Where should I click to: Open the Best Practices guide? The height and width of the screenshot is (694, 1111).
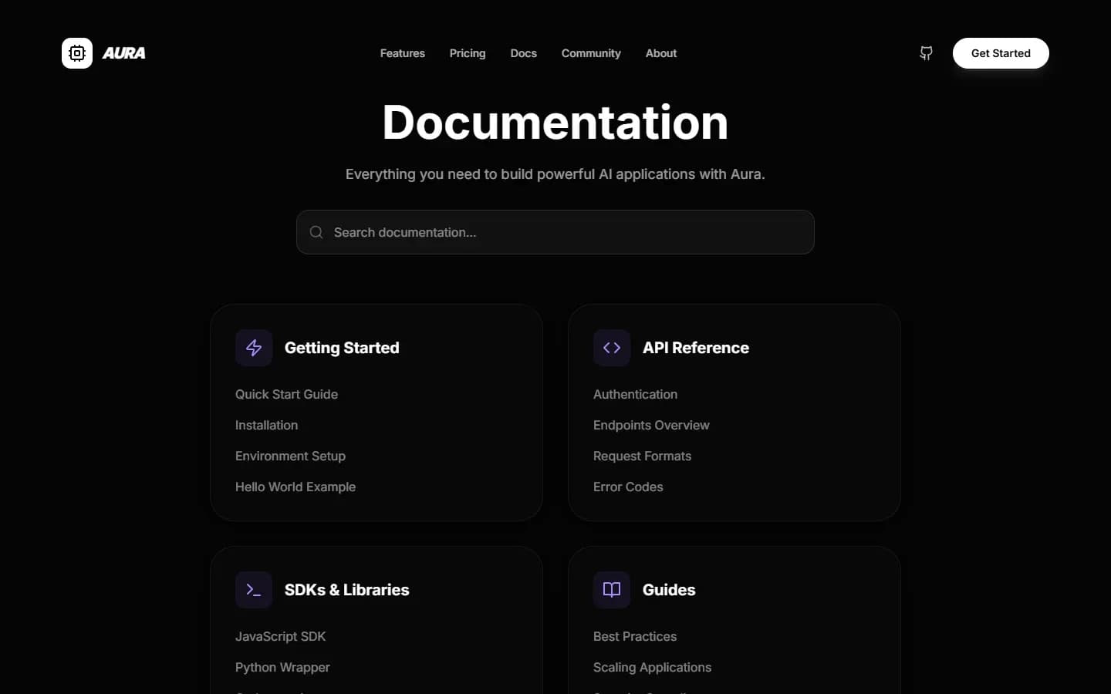(x=635, y=636)
